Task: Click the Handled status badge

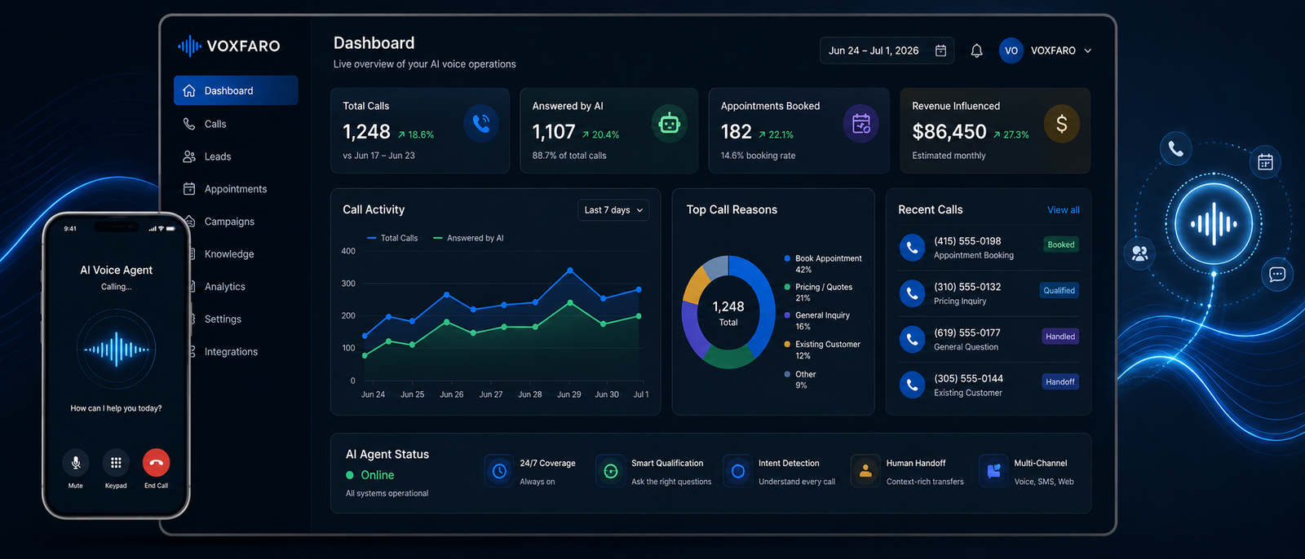Action: 1060,337
